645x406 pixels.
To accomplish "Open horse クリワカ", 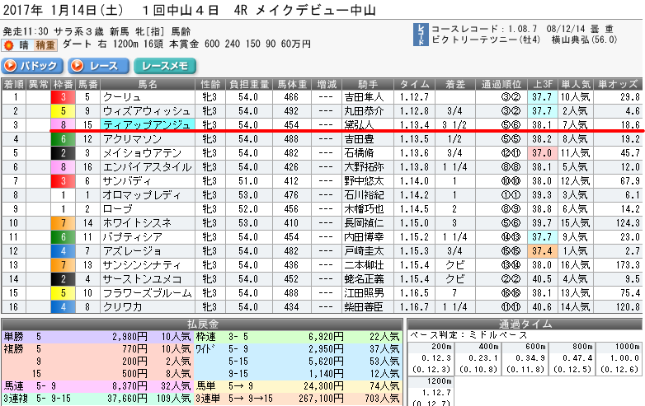I will pos(122,306).
